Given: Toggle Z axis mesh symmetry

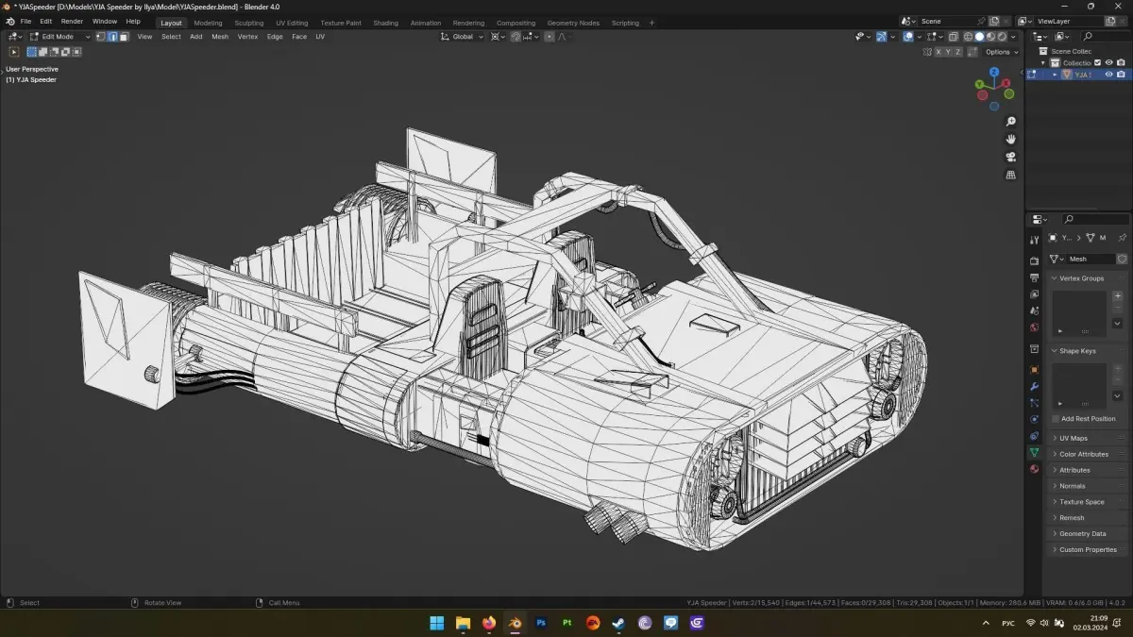Looking at the screenshot, I should (x=957, y=52).
